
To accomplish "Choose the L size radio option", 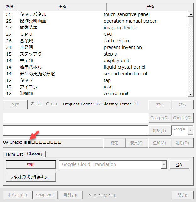I will click(x=111, y=195).
